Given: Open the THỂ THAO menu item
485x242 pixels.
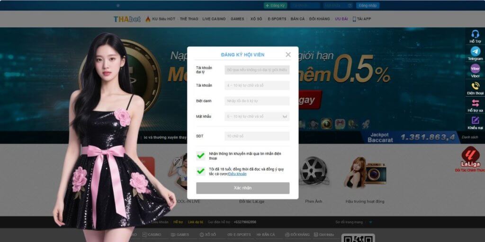Looking at the screenshot, I should click(189, 19).
